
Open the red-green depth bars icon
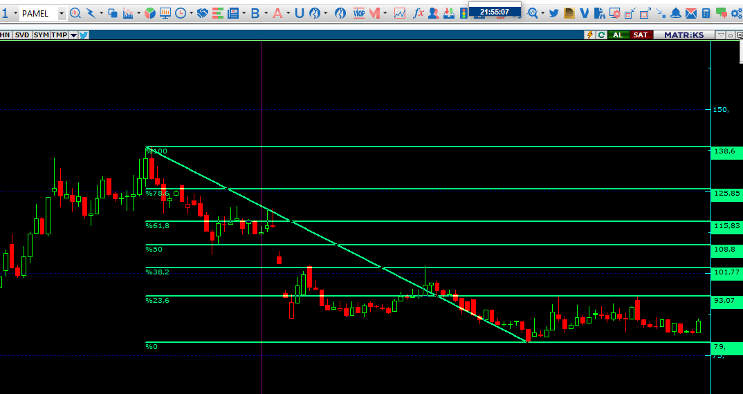217,13
